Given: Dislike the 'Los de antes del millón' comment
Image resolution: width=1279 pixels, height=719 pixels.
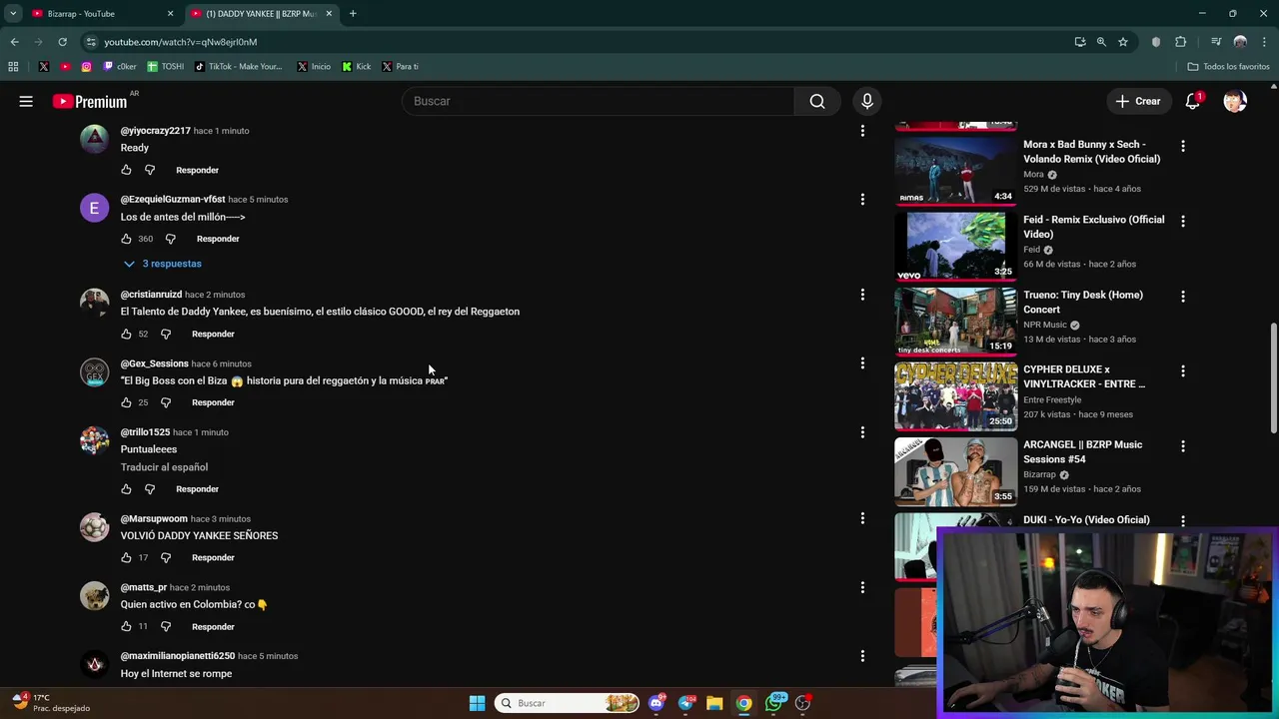Looking at the screenshot, I should point(170,239).
